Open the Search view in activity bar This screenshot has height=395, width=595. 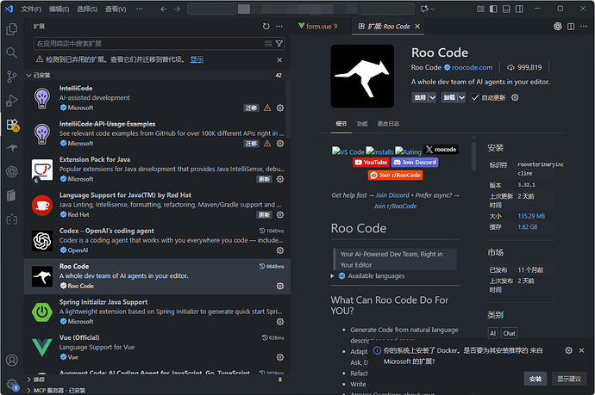coord(12,53)
